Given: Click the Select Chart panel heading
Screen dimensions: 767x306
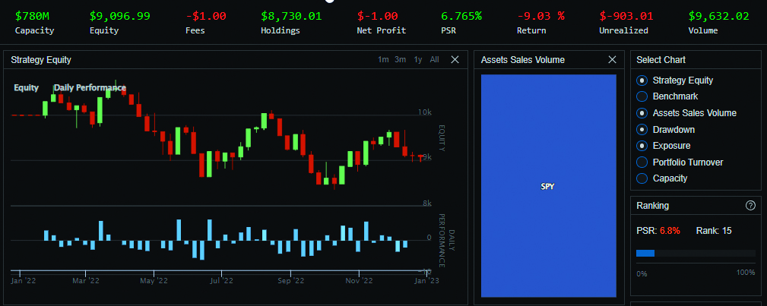Looking at the screenshot, I should coord(661,60).
